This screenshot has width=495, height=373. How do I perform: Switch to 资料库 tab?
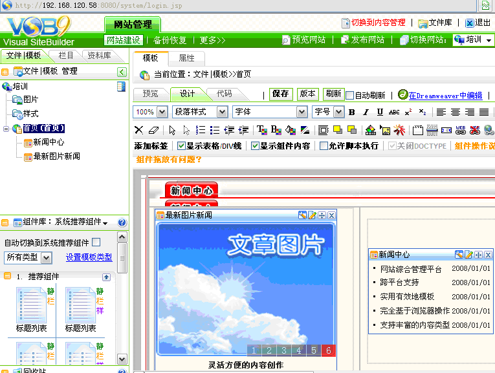(x=99, y=56)
